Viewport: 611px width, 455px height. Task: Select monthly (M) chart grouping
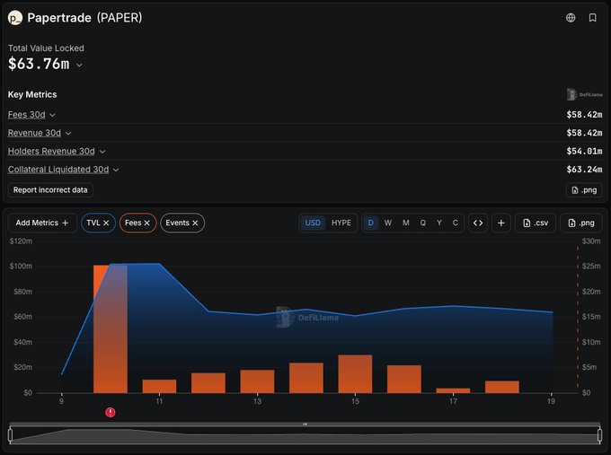coord(405,223)
